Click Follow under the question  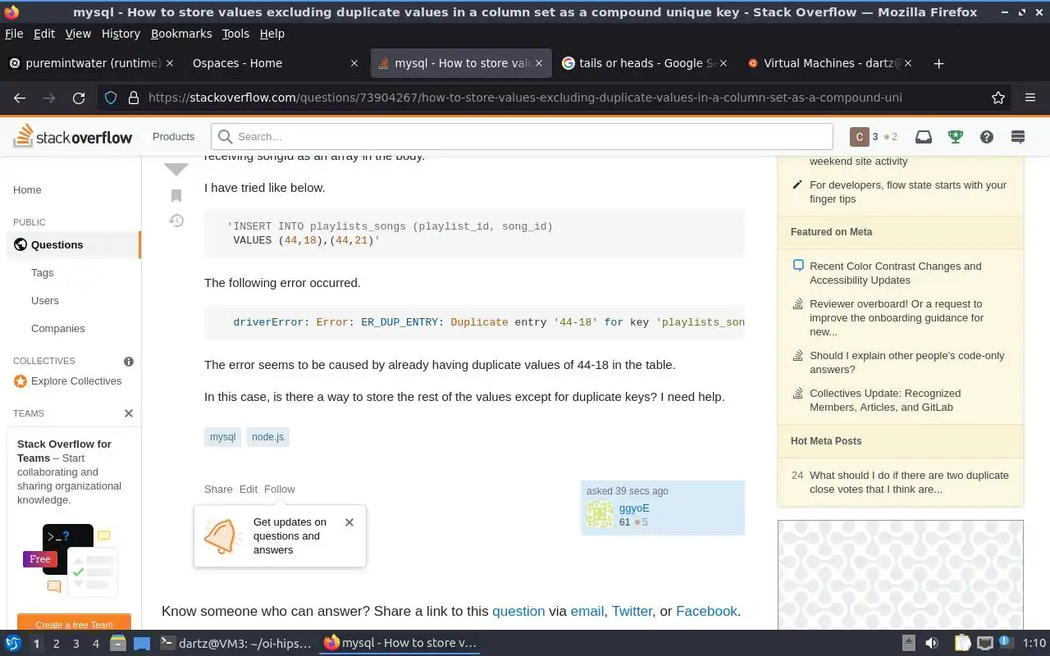280,489
